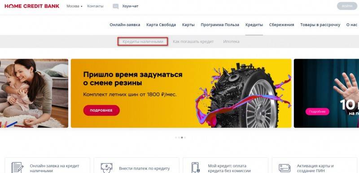Open the Хоум-чат speech bubble icon

(116, 6)
